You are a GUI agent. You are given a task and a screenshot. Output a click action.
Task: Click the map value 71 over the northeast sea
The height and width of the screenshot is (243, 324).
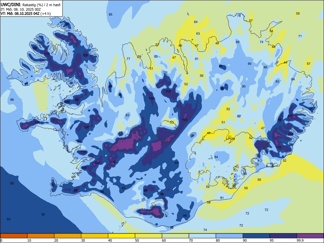[x=300, y=36]
